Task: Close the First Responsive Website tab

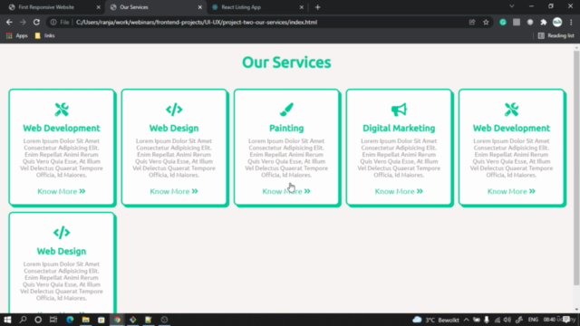Action: [x=98, y=7]
